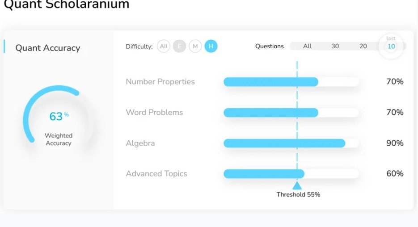The image size is (418, 227).
Task: Choose the last 30 questions option
Action: click(335, 46)
